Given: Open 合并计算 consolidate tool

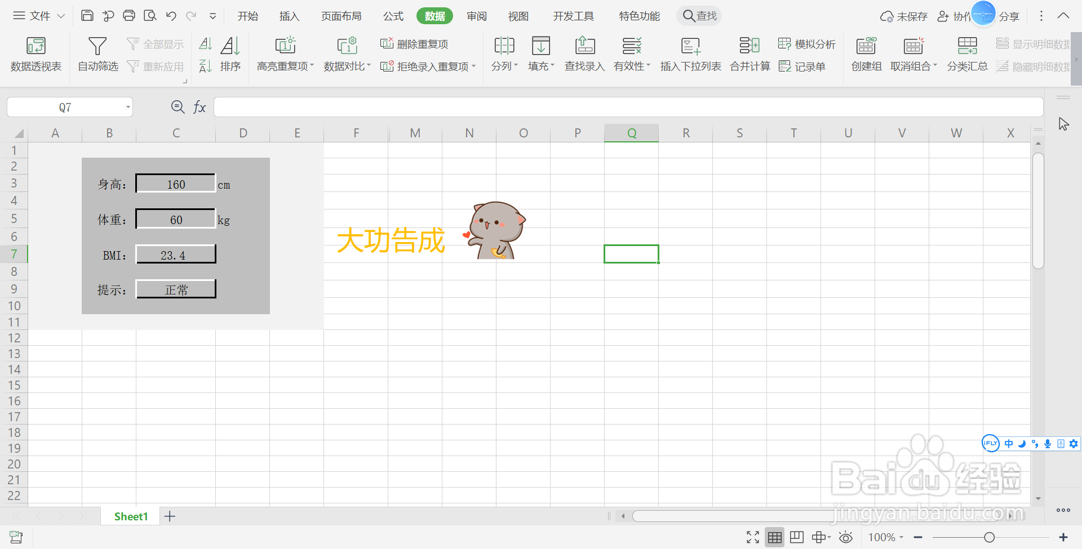Looking at the screenshot, I should 750,54.
